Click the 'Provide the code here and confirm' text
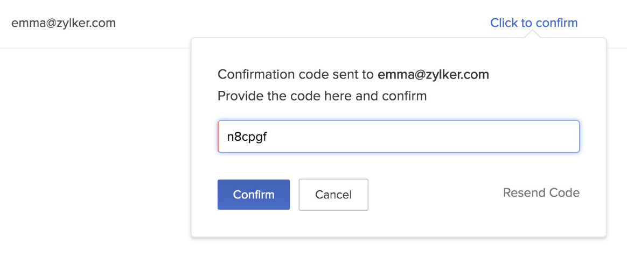Image resolution: width=627 pixels, height=258 pixels. [x=322, y=96]
